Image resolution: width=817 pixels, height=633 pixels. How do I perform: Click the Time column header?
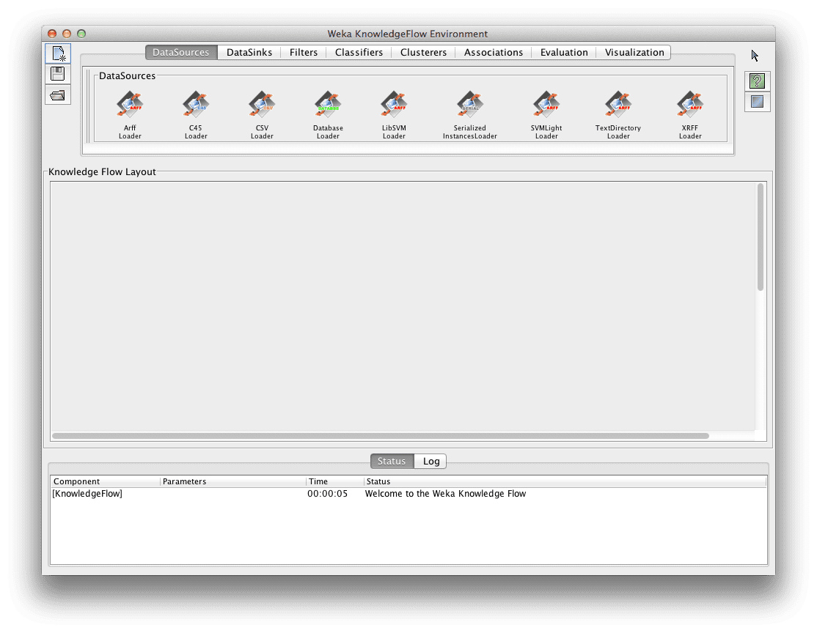(x=334, y=481)
